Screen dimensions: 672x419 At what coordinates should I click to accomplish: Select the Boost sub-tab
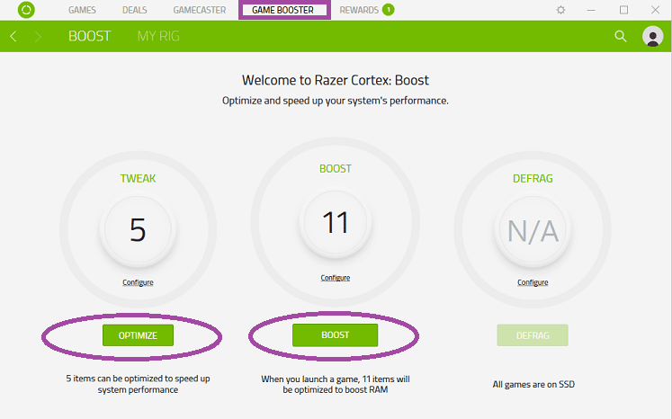pyautogui.click(x=90, y=37)
